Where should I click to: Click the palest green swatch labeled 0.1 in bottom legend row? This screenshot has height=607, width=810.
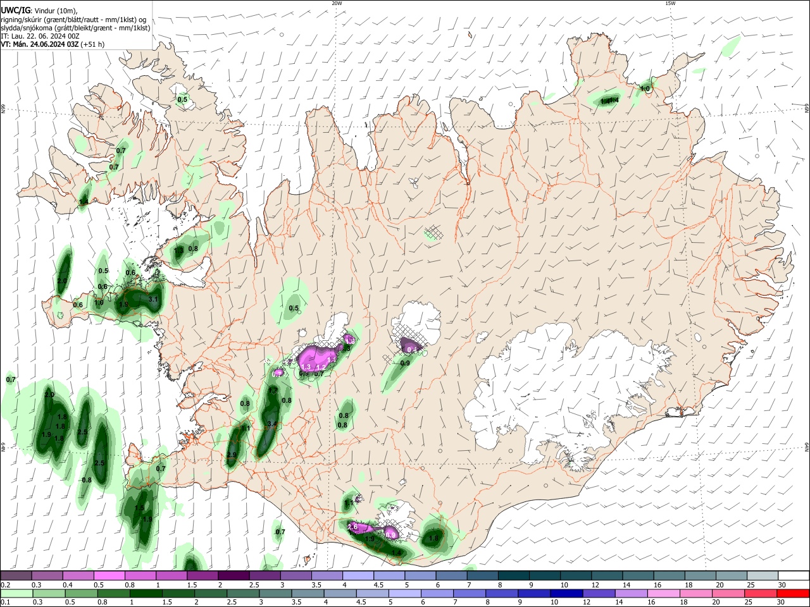pos(16,594)
